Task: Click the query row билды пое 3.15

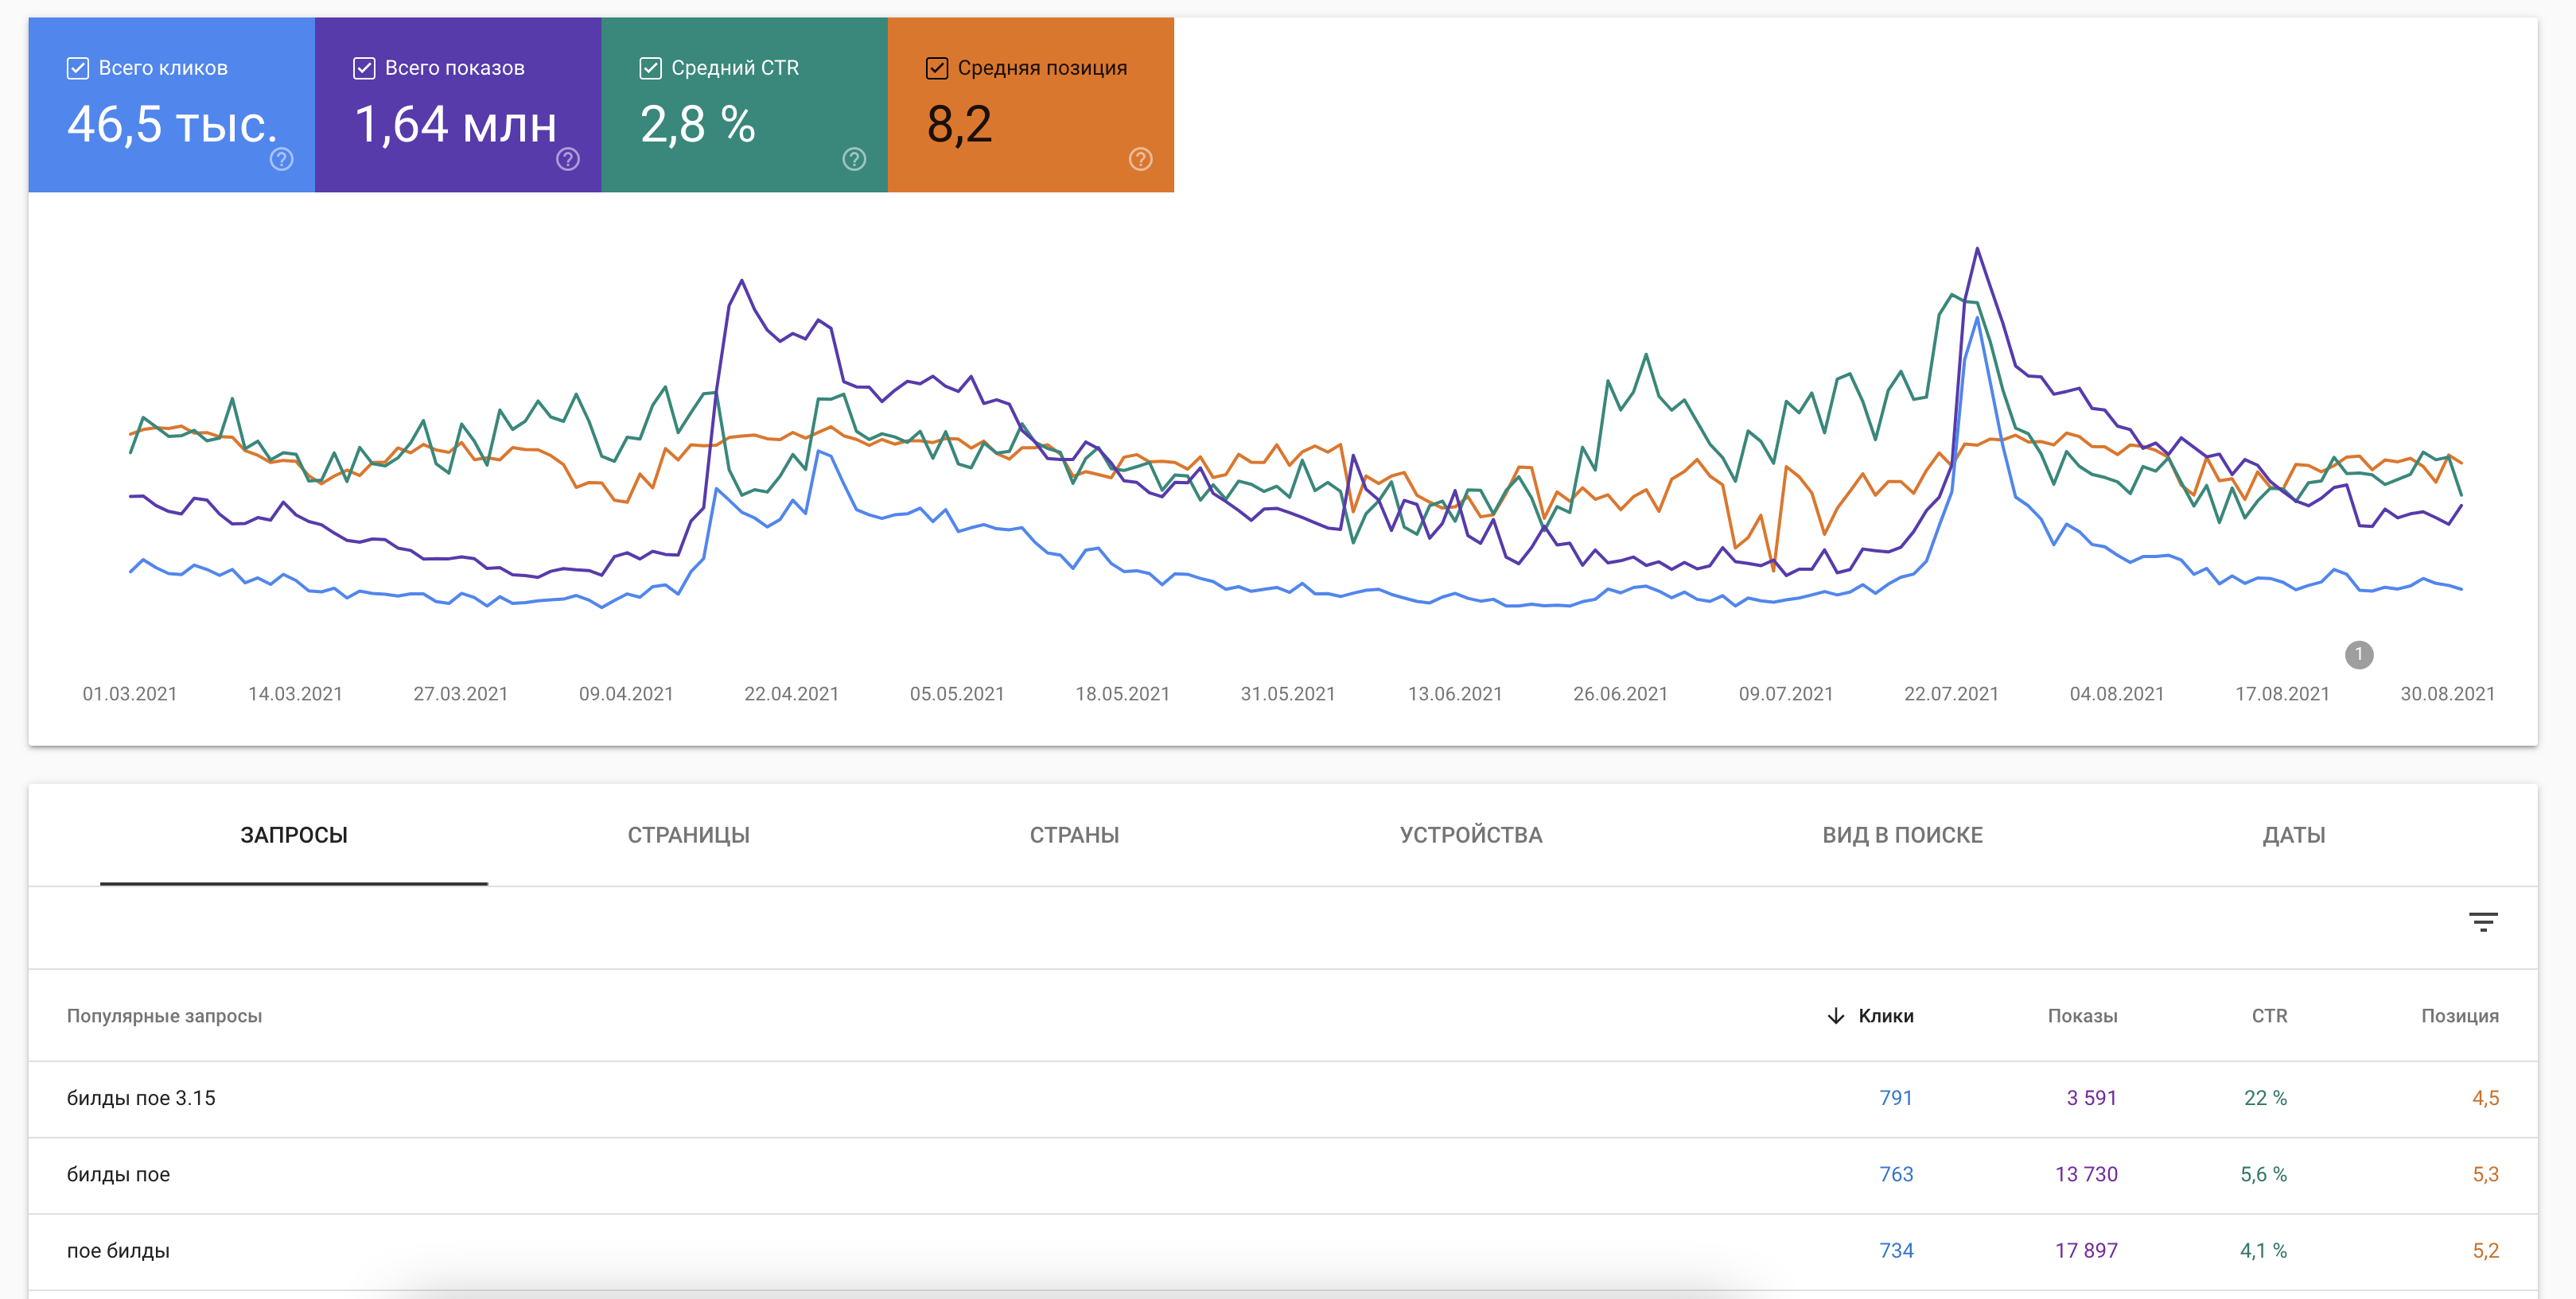Action: point(141,1098)
